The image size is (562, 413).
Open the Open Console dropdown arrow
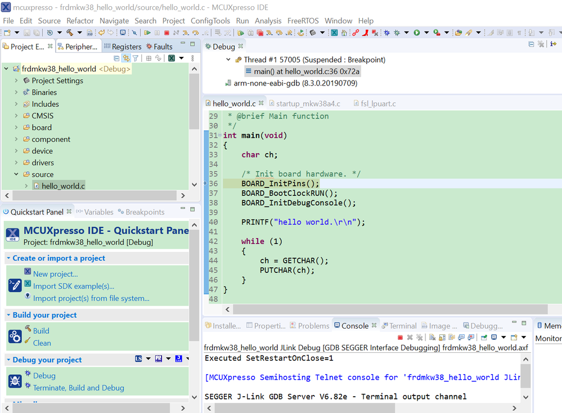click(524, 338)
